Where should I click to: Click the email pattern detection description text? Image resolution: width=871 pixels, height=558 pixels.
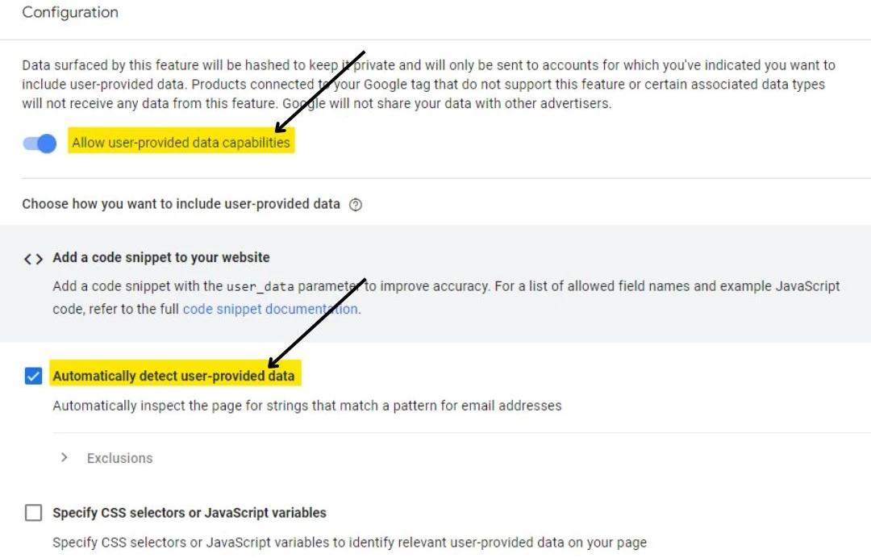point(306,406)
